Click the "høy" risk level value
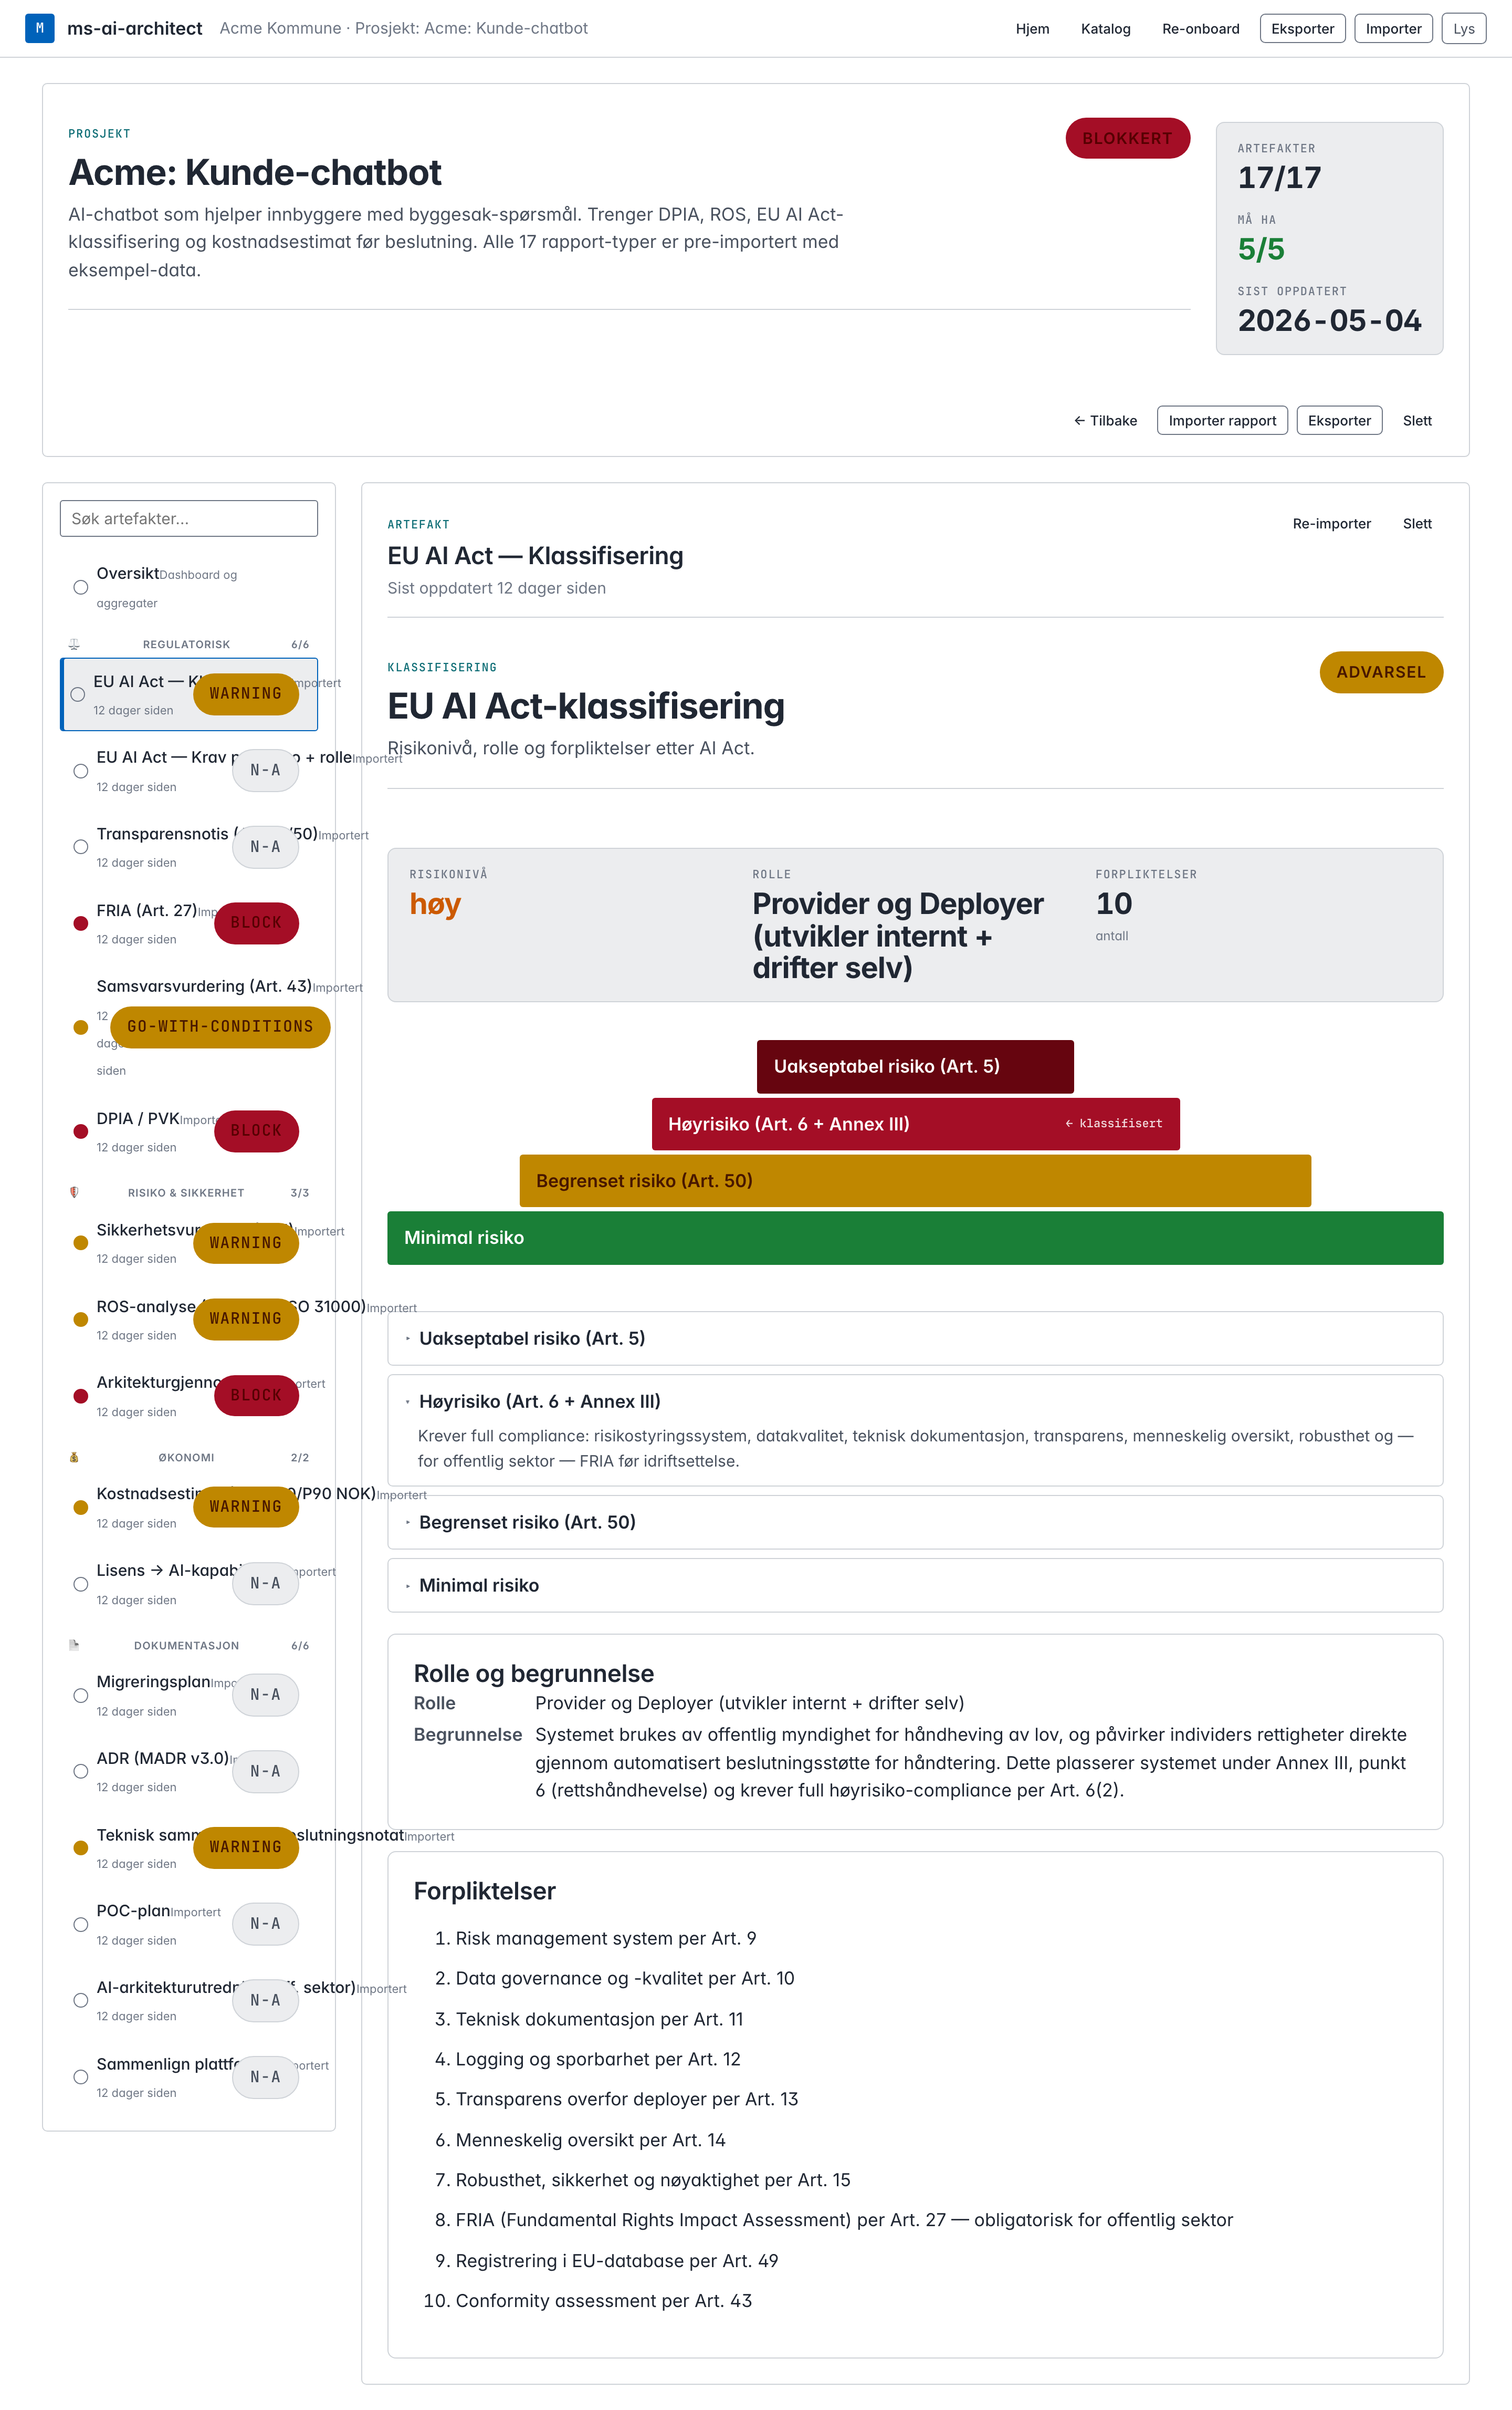Screen dimensions: 1512x2410 [x=435, y=905]
